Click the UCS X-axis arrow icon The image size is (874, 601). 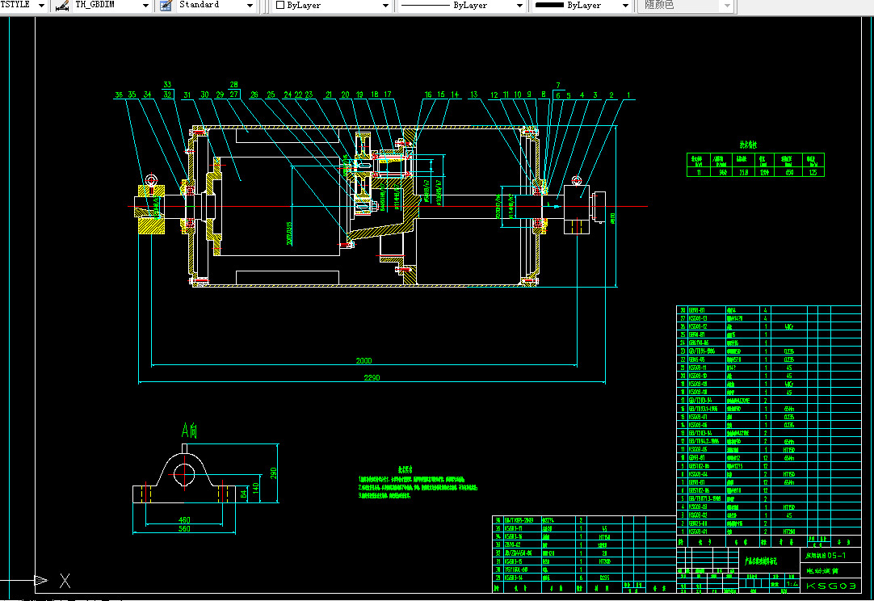tap(39, 580)
